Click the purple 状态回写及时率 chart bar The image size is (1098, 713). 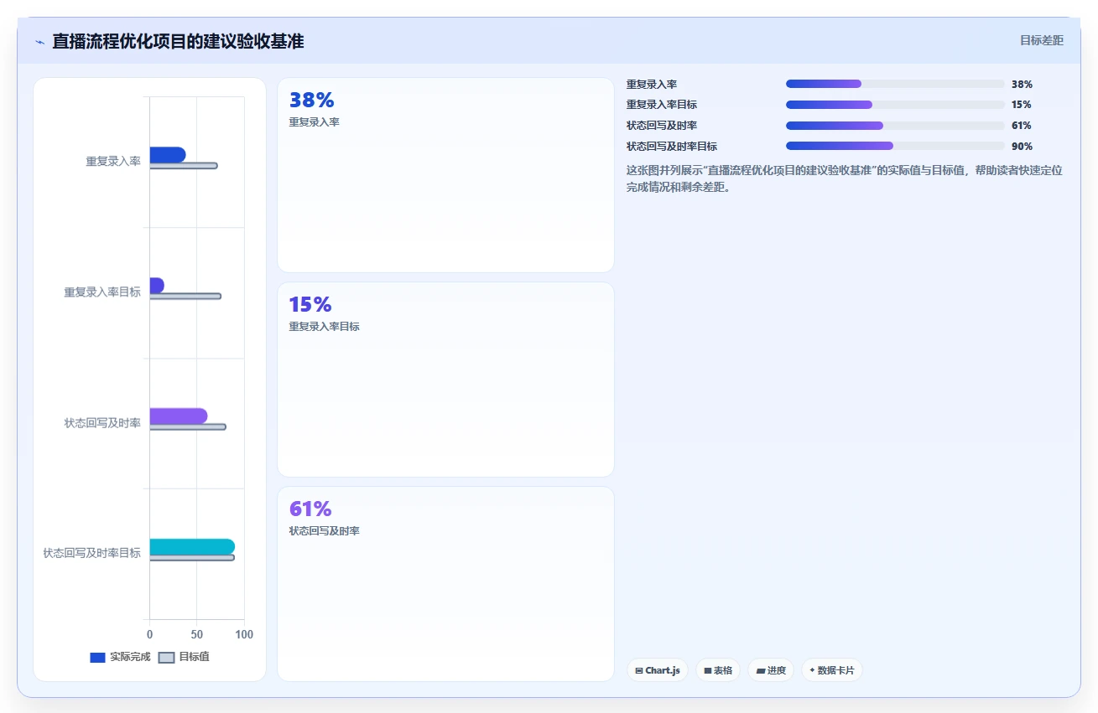pos(179,416)
